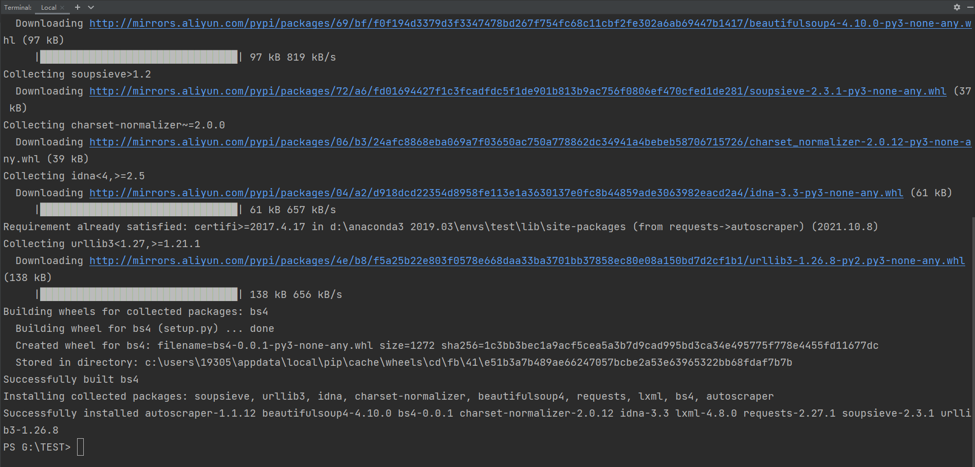Click the Terminal panel label
The width and height of the screenshot is (975, 467).
pos(17,7)
